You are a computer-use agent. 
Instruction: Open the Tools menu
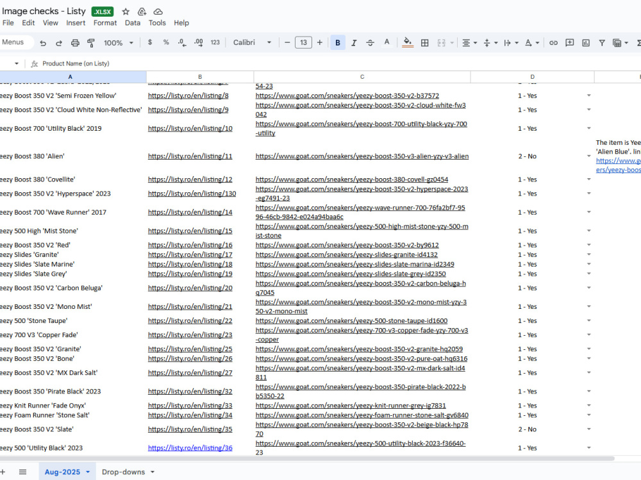(157, 23)
